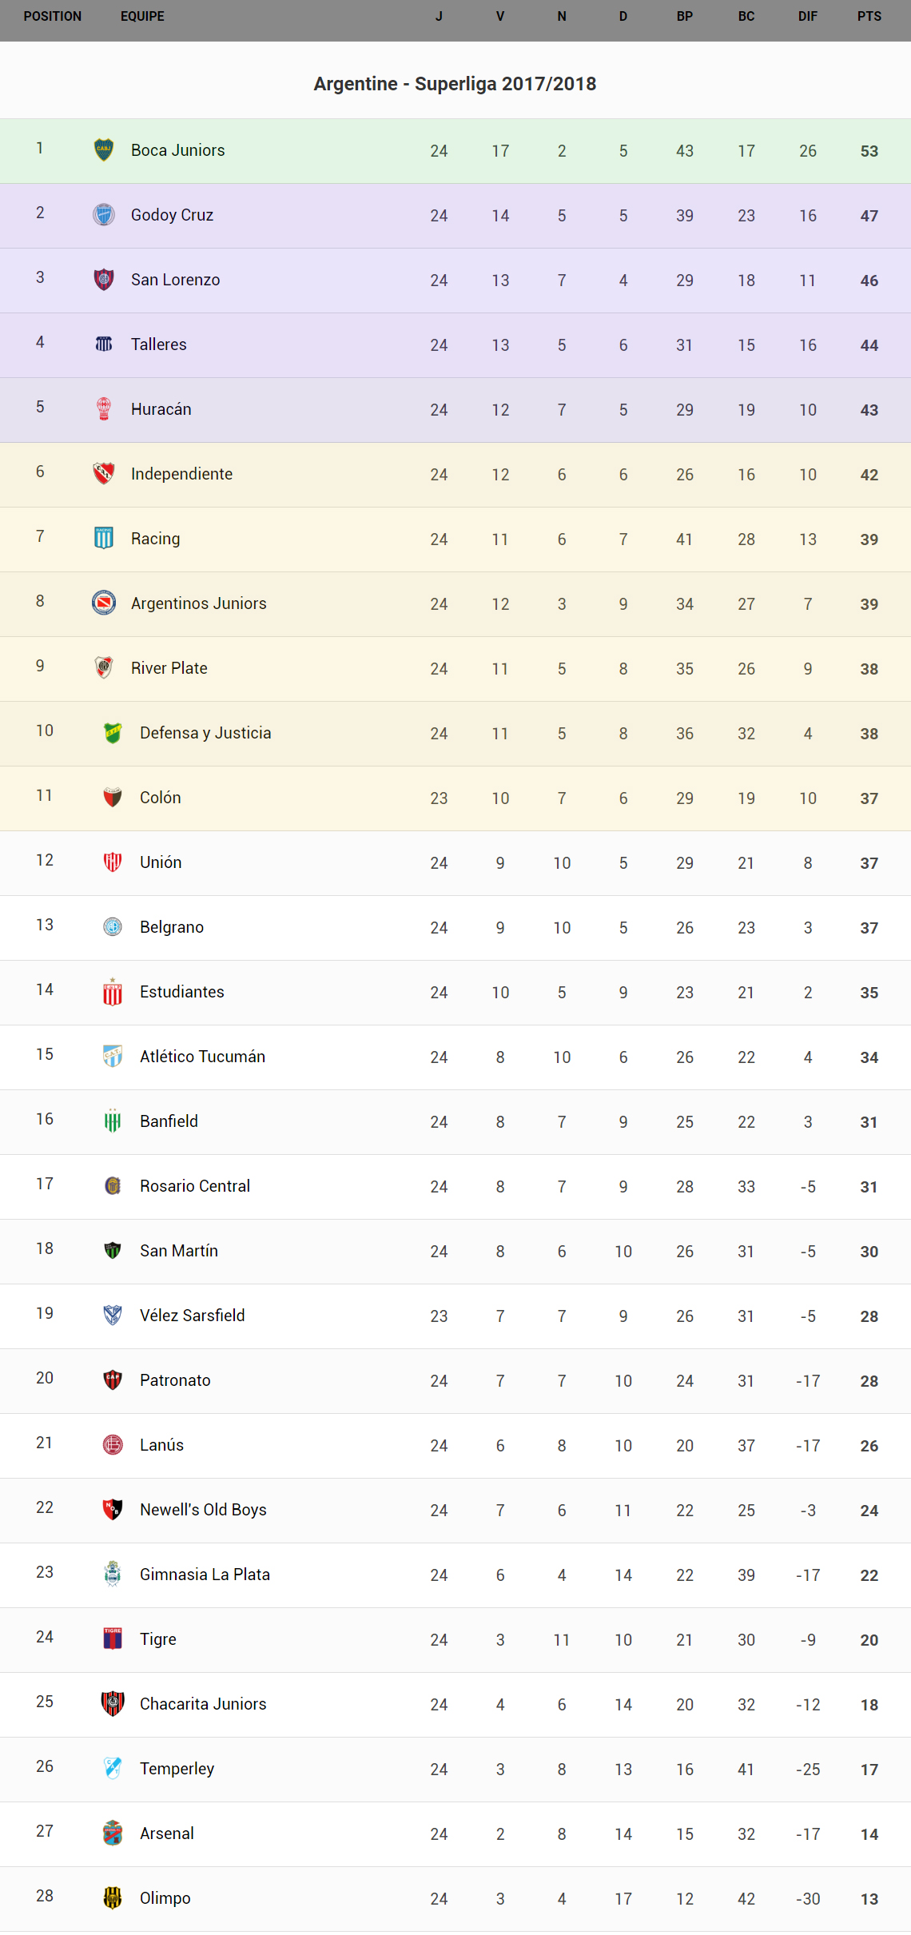
Task: Click the Vélez Sarsfield logo
Action: [x=113, y=1316]
